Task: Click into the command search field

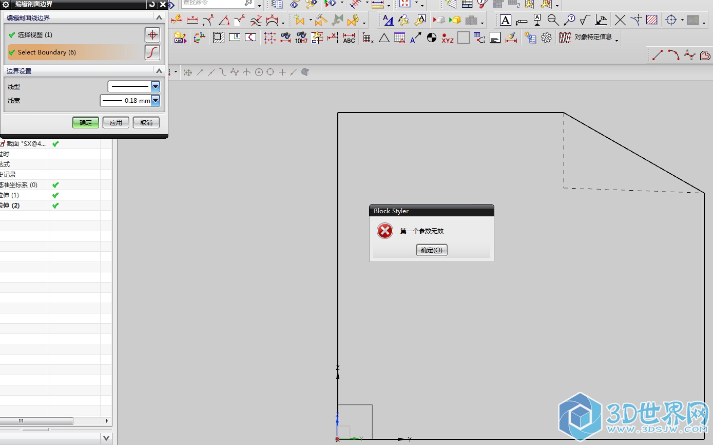Action: [213, 4]
